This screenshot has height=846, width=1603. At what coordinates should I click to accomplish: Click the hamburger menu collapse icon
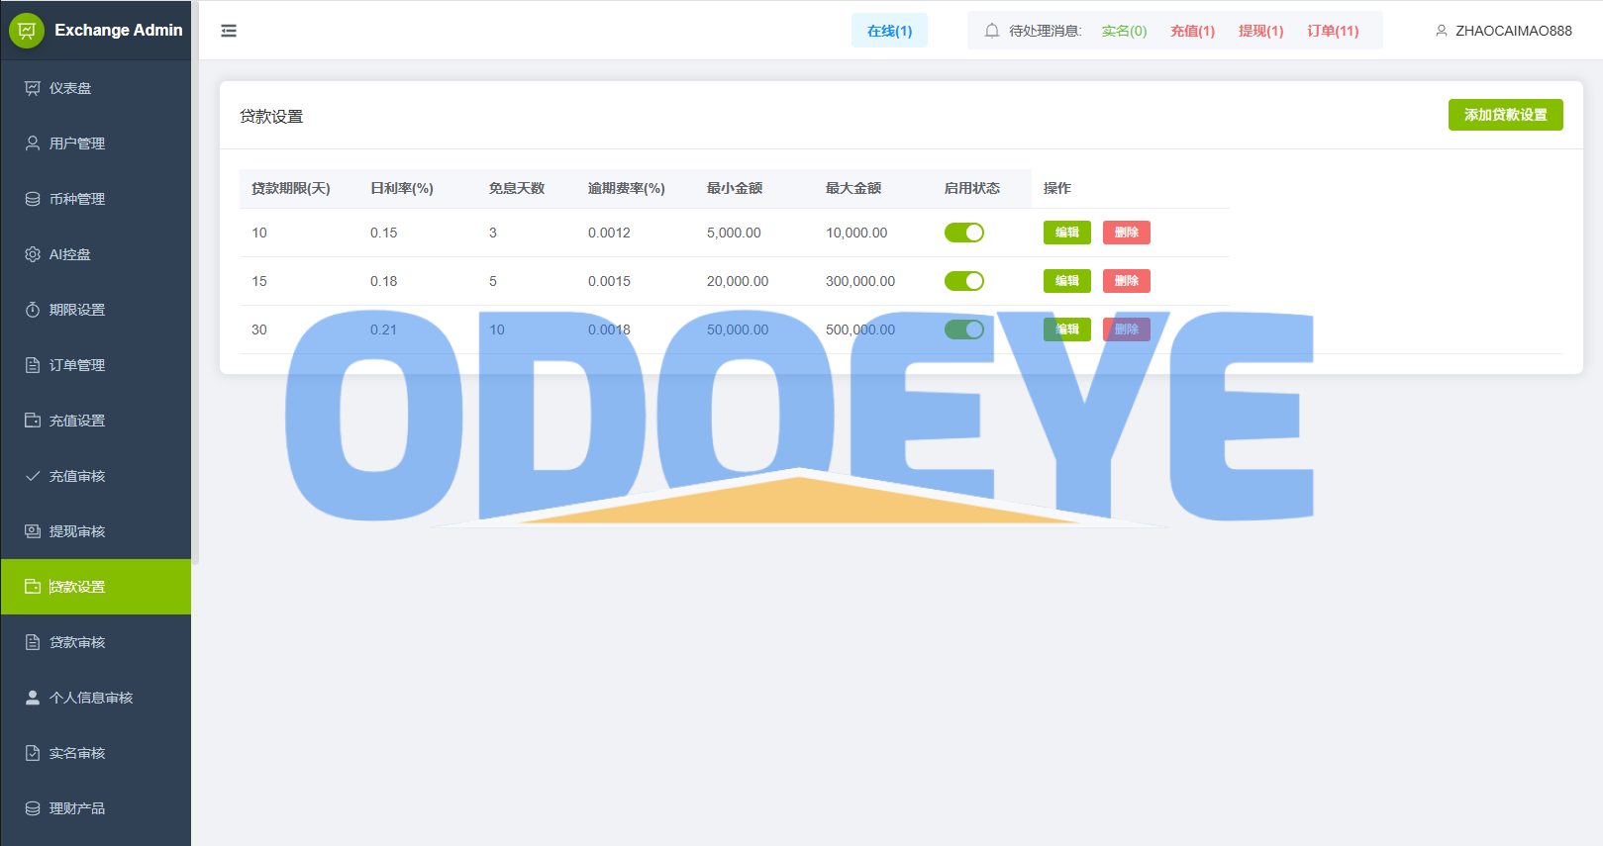pos(229,31)
